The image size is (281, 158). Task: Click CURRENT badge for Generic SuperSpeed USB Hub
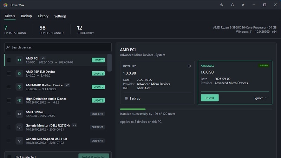pos(97,141)
